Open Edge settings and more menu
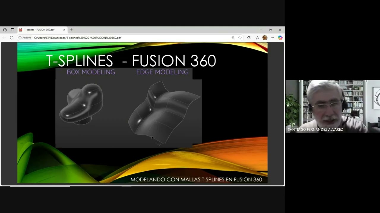 (272, 38)
